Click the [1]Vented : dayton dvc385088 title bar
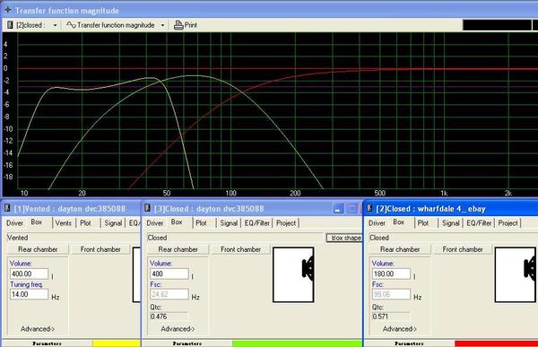Screen dimensions: 538x347 [x=71, y=208]
